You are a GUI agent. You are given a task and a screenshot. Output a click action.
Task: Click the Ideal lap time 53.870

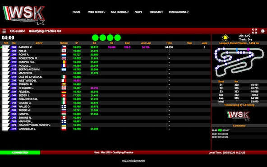click(254, 102)
